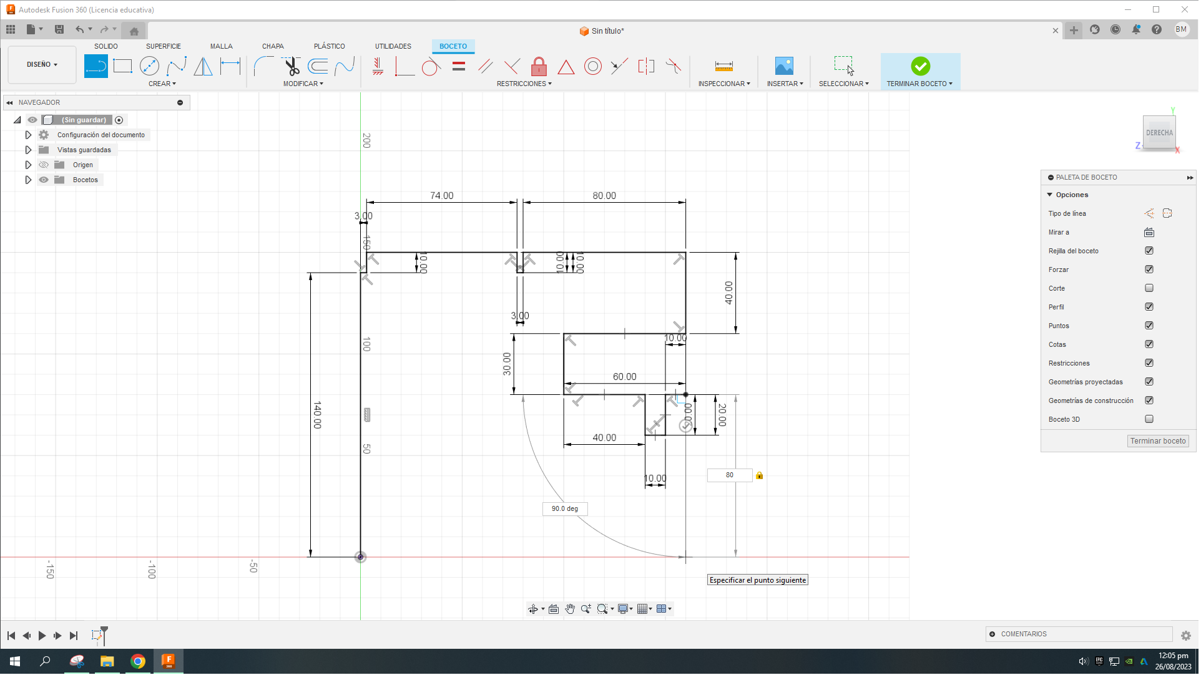Viewport: 1201px width, 675px height.
Task: Select the Trim scissors tool
Action: coord(291,66)
